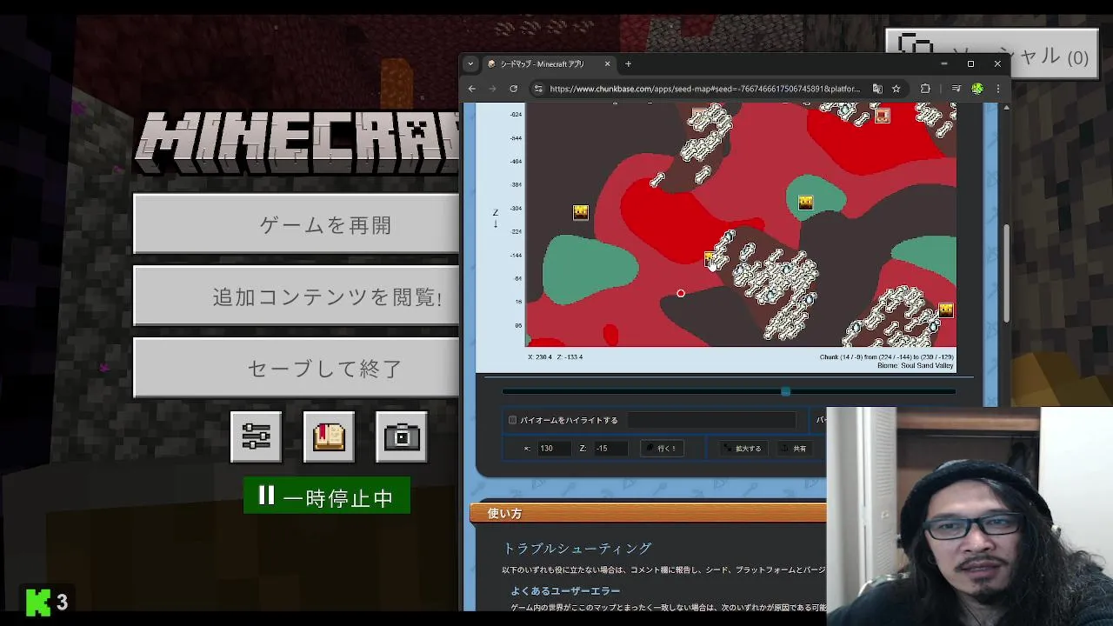This screenshot has height=626, width=1113.
Task: Open the browser three-dot menu
Action: (x=997, y=89)
